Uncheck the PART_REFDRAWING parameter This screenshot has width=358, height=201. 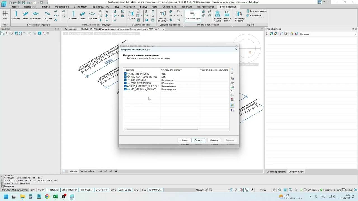[x=125, y=83]
